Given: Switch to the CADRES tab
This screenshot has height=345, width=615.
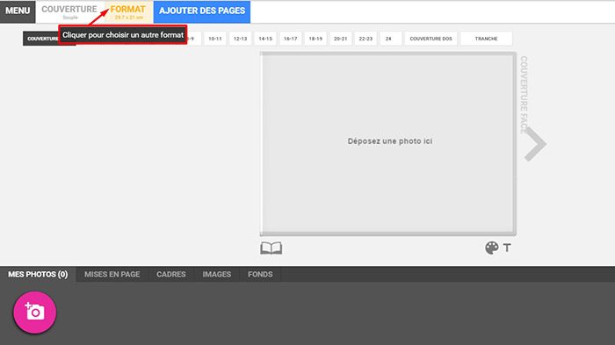Looking at the screenshot, I should click(x=171, y=275).
